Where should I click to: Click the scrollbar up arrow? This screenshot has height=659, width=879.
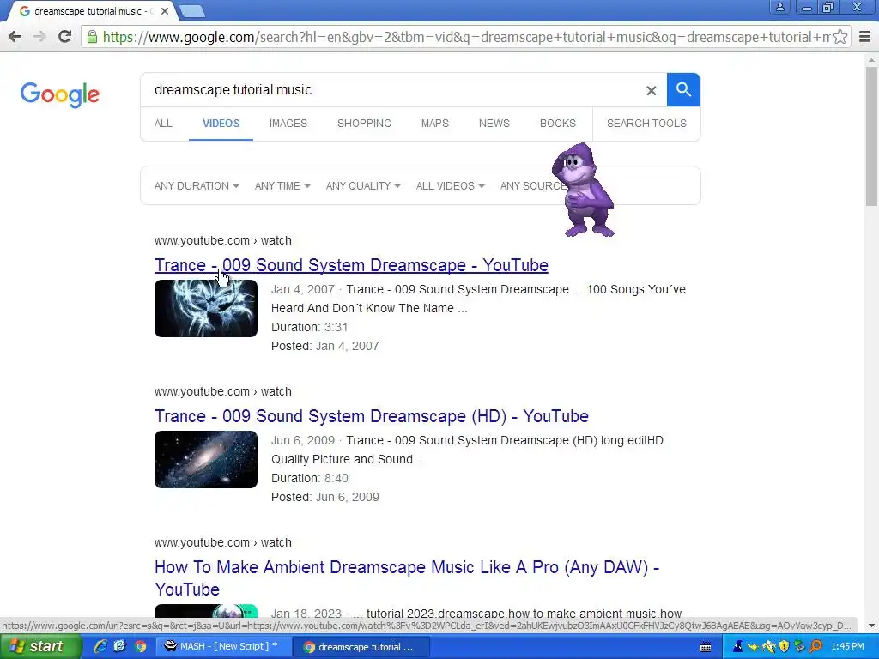point(871,59)
